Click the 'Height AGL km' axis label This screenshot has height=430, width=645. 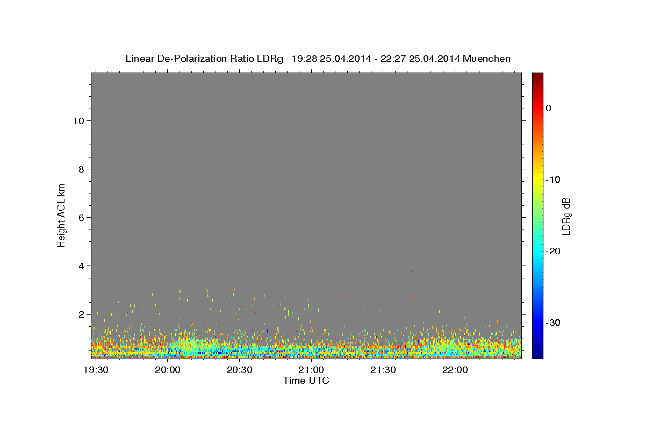tap(62, 215)
